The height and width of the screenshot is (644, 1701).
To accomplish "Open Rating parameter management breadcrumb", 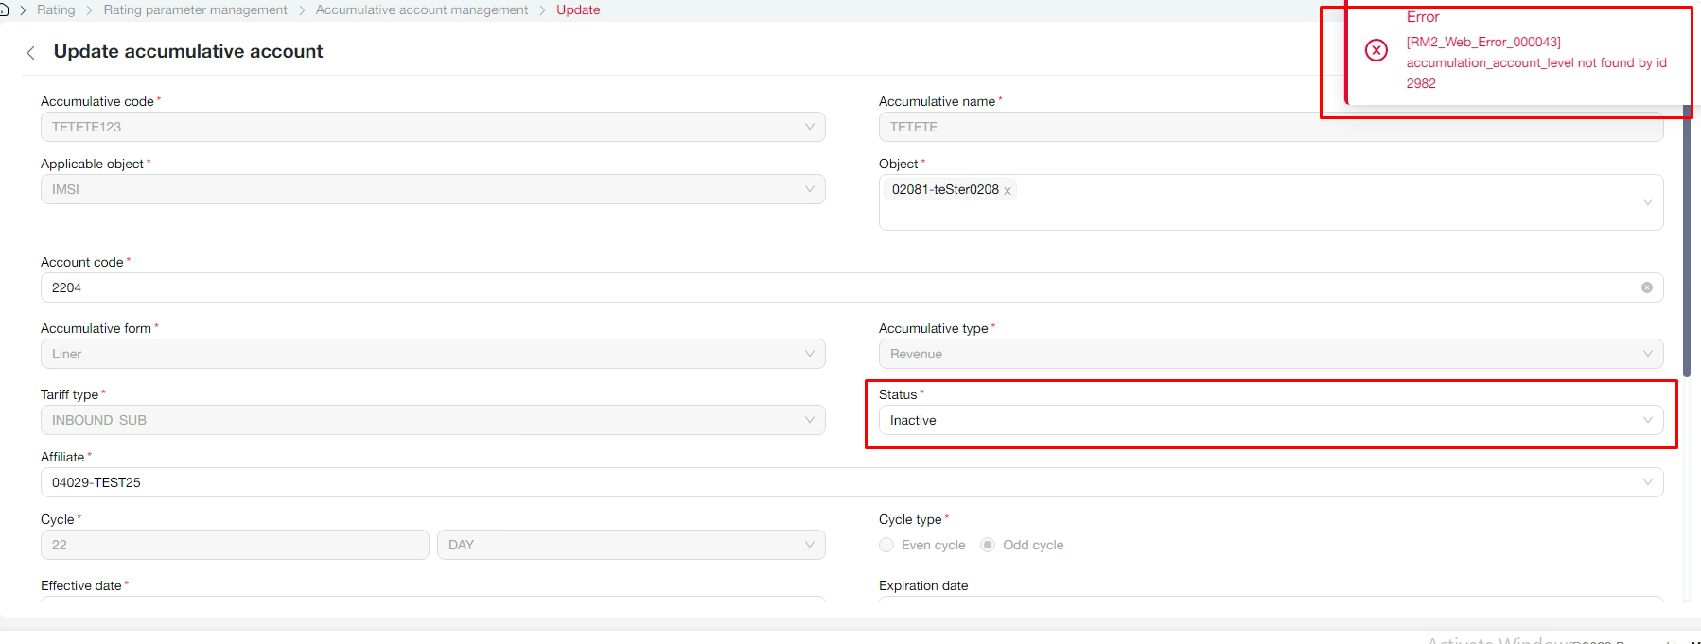I will tap(195, 9).
